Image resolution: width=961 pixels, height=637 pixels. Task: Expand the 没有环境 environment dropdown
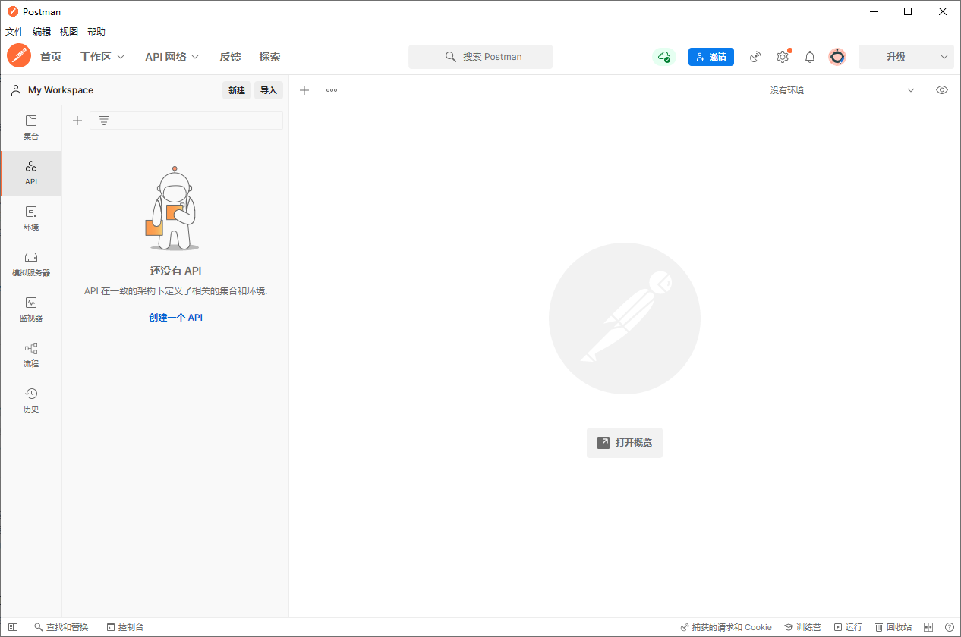point(843,90)
